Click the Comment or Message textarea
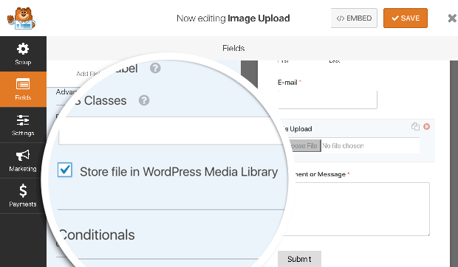Screen dimensions: 458x267 (x=356, y=209)
